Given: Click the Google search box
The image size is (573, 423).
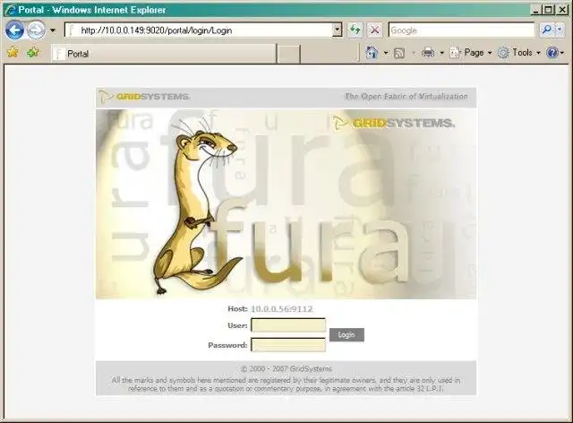Looking at the screenshot, I should pos(461,30).
